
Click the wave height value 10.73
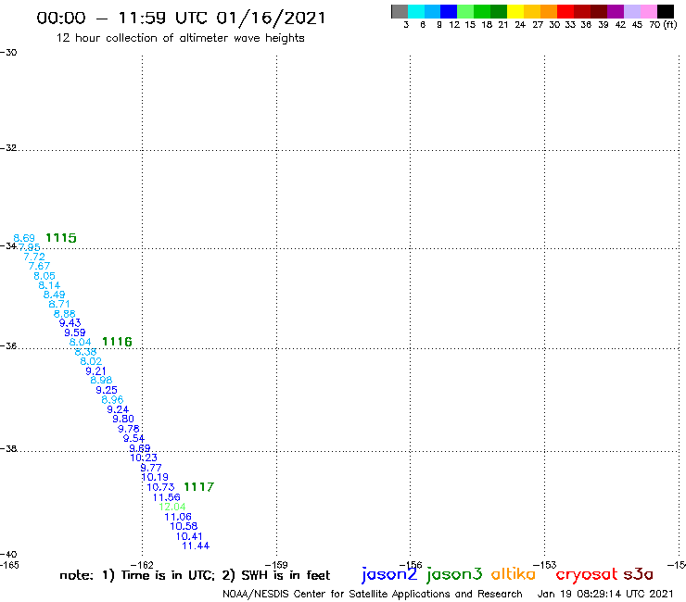[x=160, y=487]
